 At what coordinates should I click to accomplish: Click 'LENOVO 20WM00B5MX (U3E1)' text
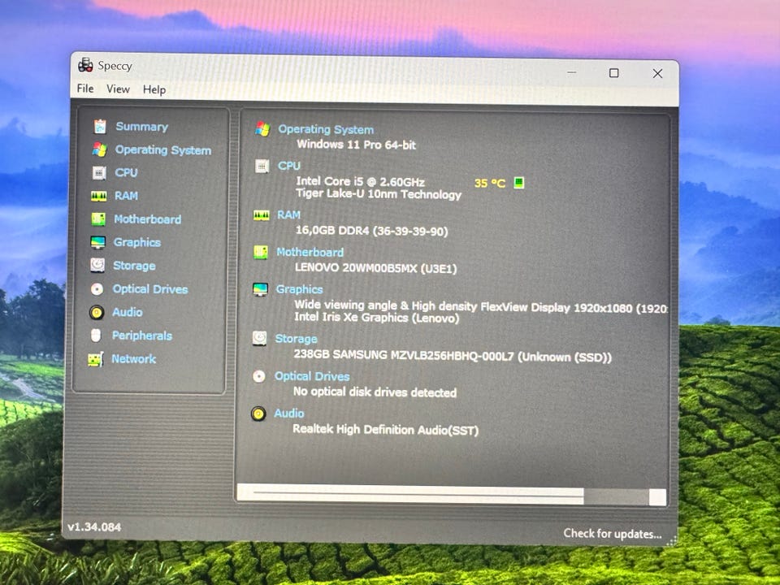(375, 268)
